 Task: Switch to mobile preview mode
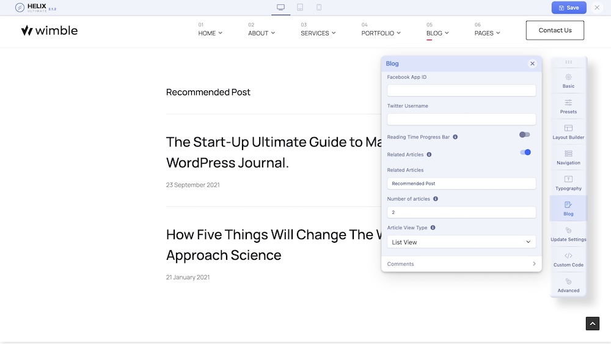[x=319, y=7]
